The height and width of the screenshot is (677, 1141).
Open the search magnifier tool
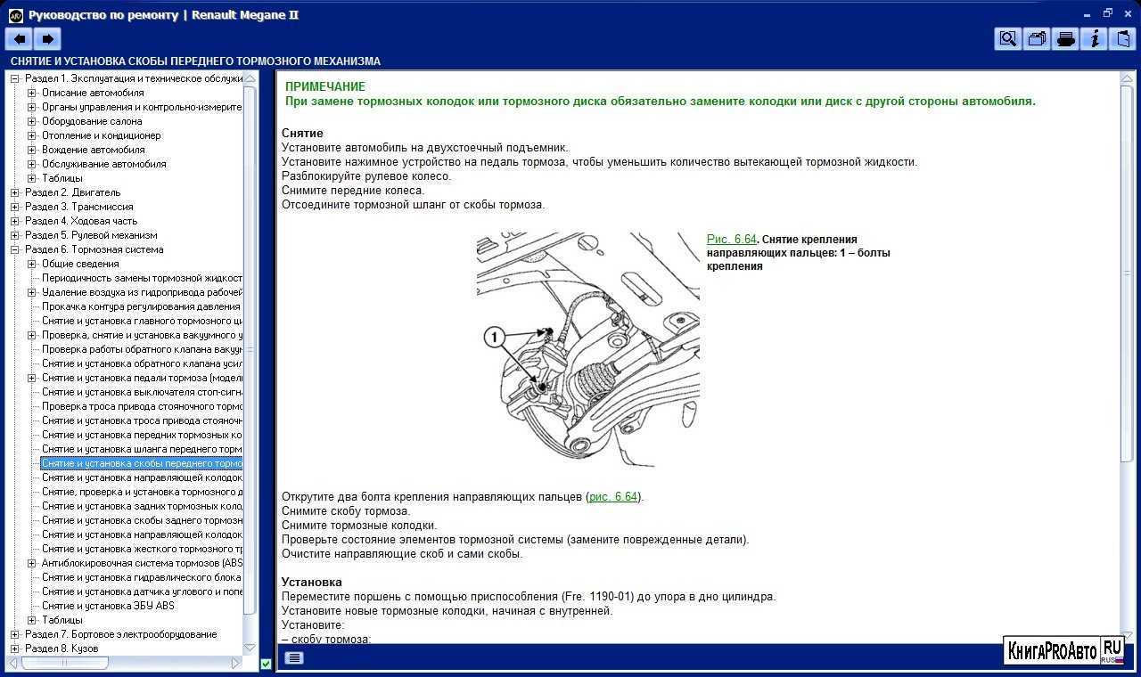click(x=1008, y=38)
